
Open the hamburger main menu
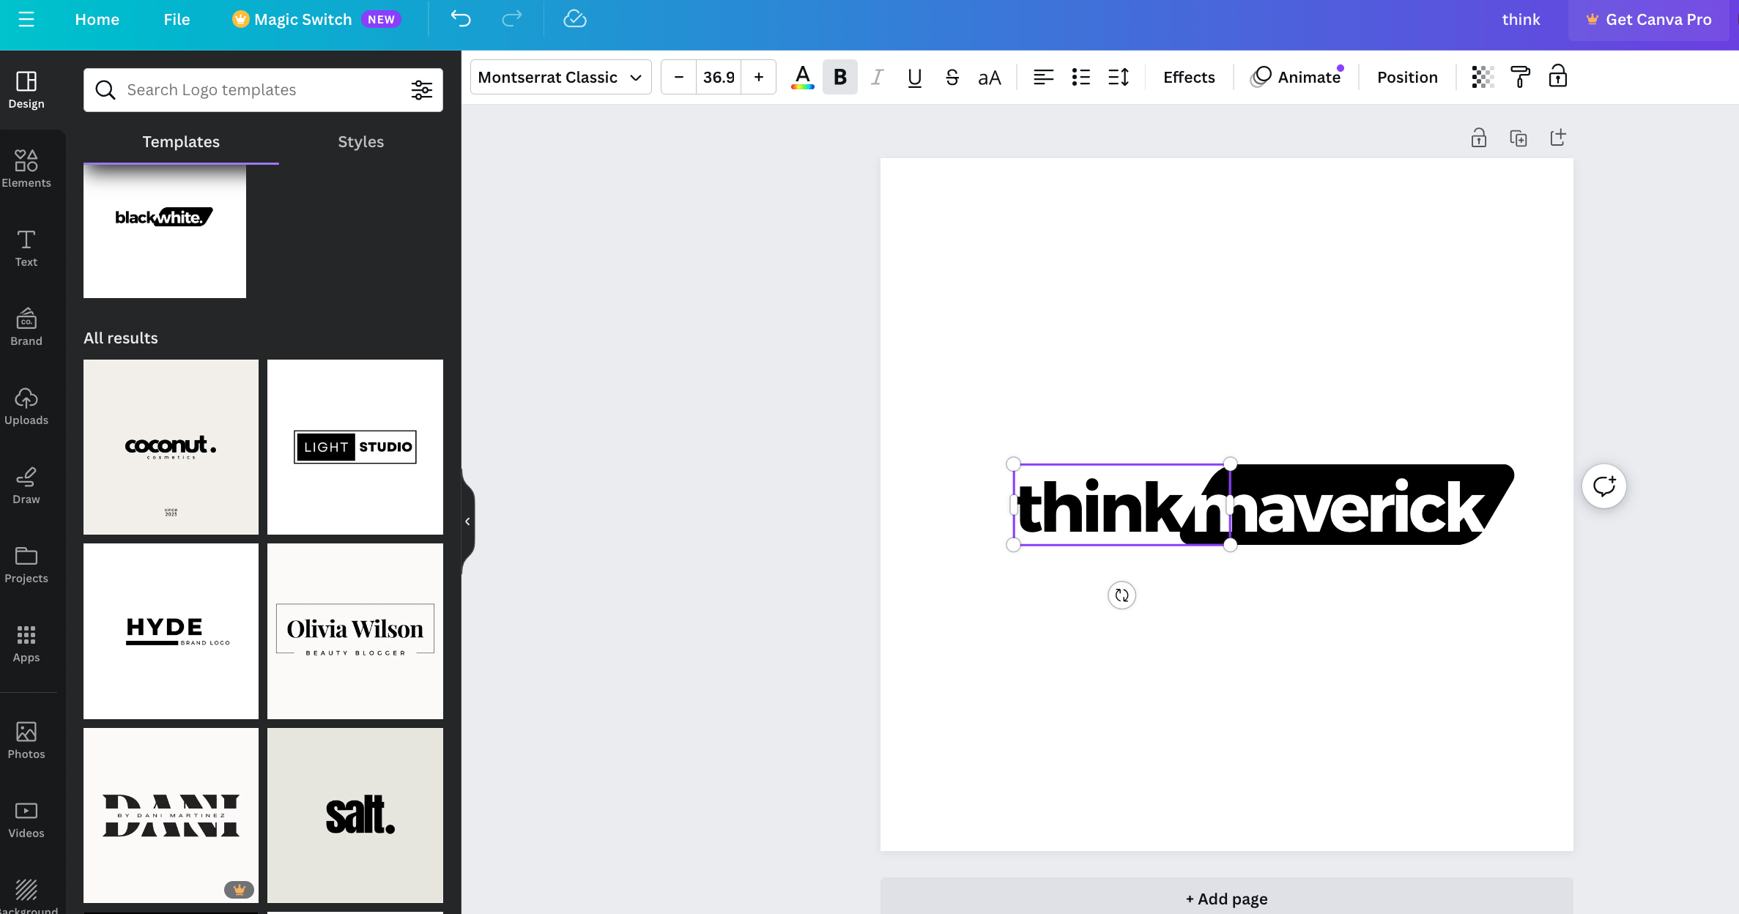click(26, 20)
